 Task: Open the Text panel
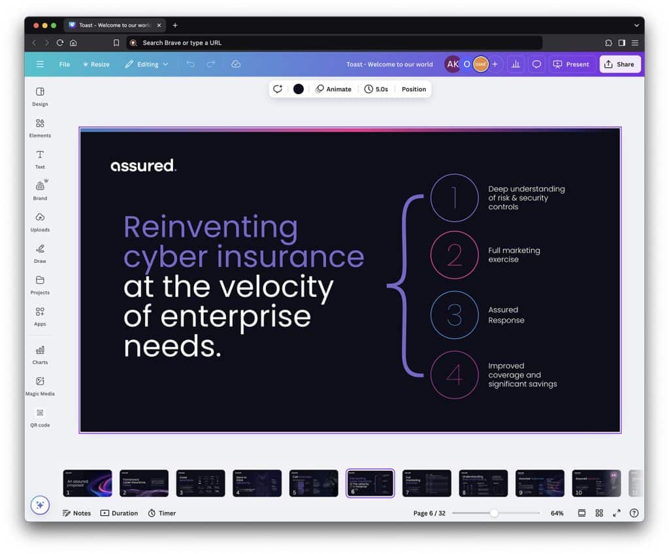click(x=40, y=159)
